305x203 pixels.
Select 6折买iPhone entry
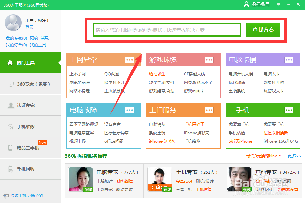coord(240,141)
